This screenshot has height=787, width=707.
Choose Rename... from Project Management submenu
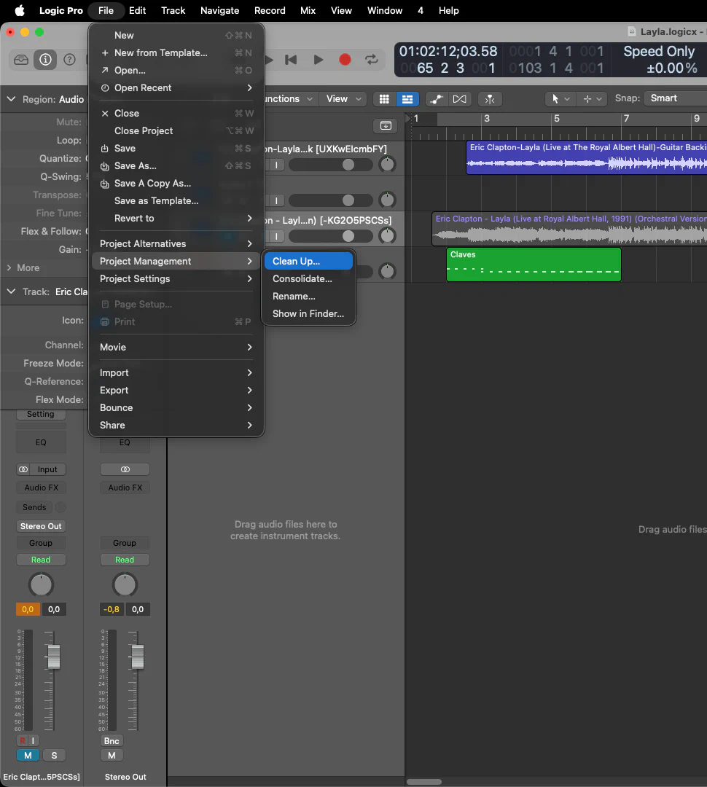click(308, 296)
